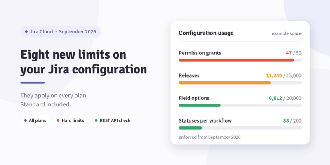Click the "38 / 200" value
Viewport: 330px width, 165px height.
pos(292,120)
